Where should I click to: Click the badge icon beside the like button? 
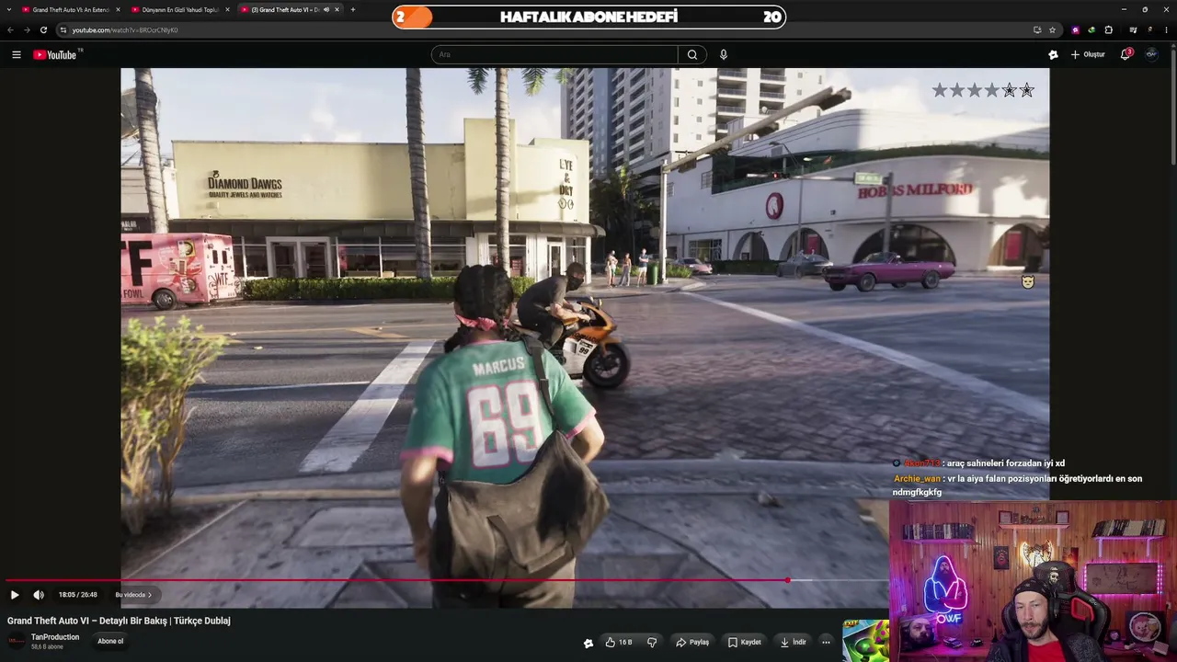point(588,643)
